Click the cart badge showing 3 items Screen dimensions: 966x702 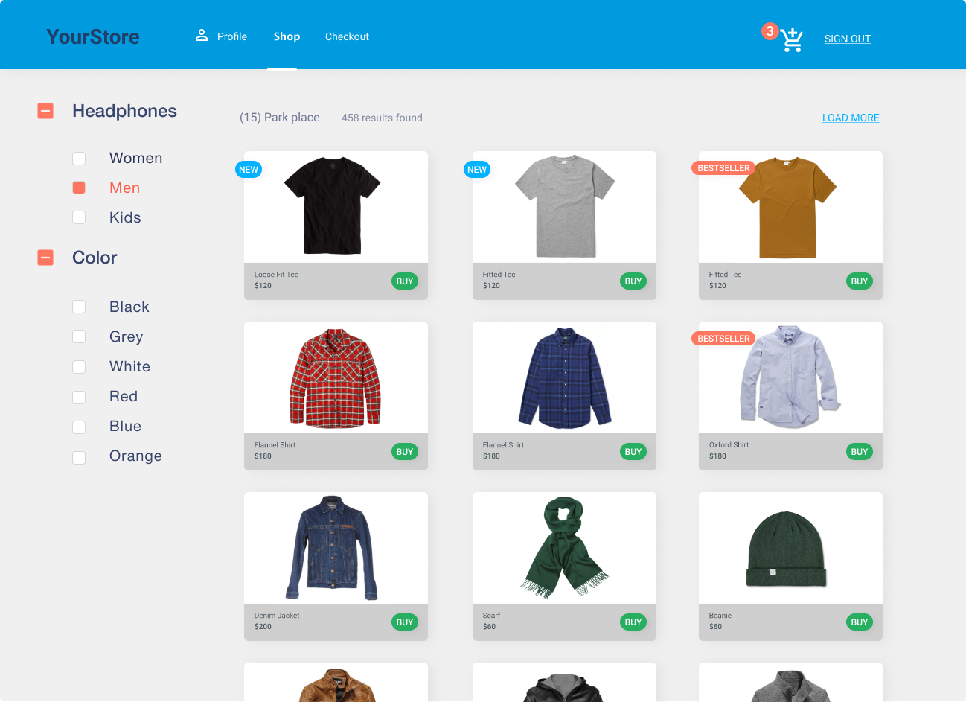tap(770, 31)
